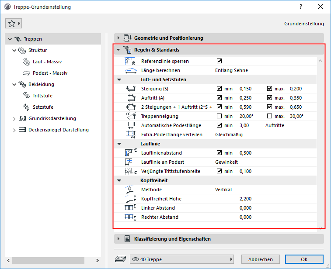
Task: Collapse the Kopffreiheit group
Action: [x=119, y=180]
